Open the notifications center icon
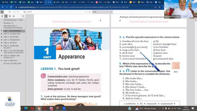 193,109
